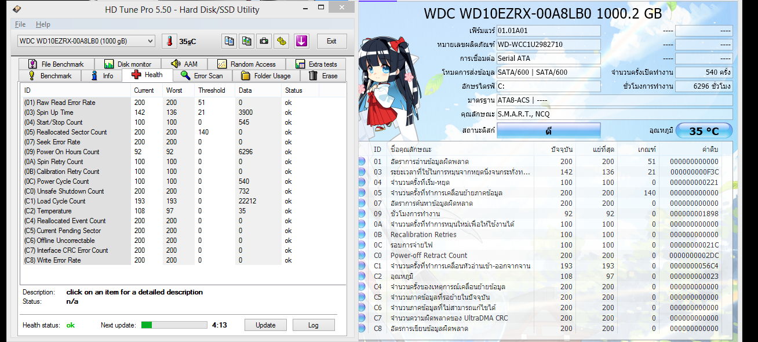Click the SATA/600 transfer mode field

[x=549, y=72]
